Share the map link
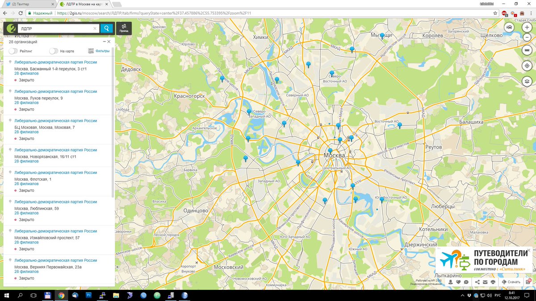This screenshot has height=301, width=536. 477,282
